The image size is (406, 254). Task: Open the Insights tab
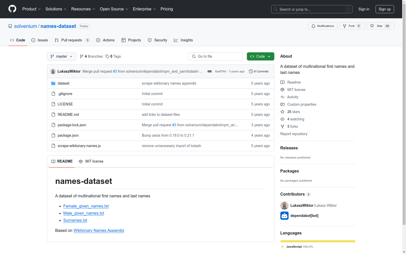click(x=183, y=40)
